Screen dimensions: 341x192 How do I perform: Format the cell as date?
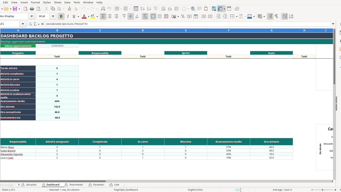pyautogui.click(x=196, y=16)
